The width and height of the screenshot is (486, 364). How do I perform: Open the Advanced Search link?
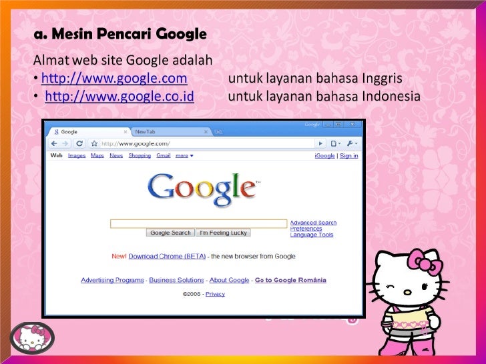[313, 223]
